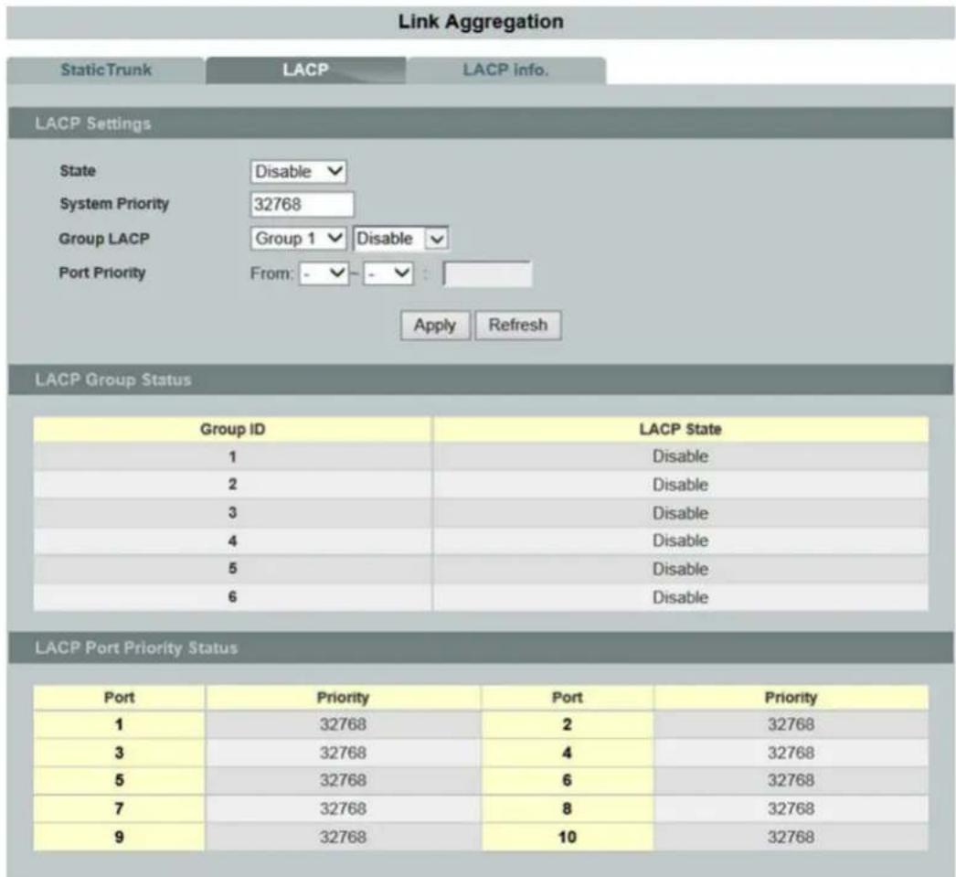Click priority 32768 for port 8
Viewport: 956px width, 877px height.
(x=791, y=808)
